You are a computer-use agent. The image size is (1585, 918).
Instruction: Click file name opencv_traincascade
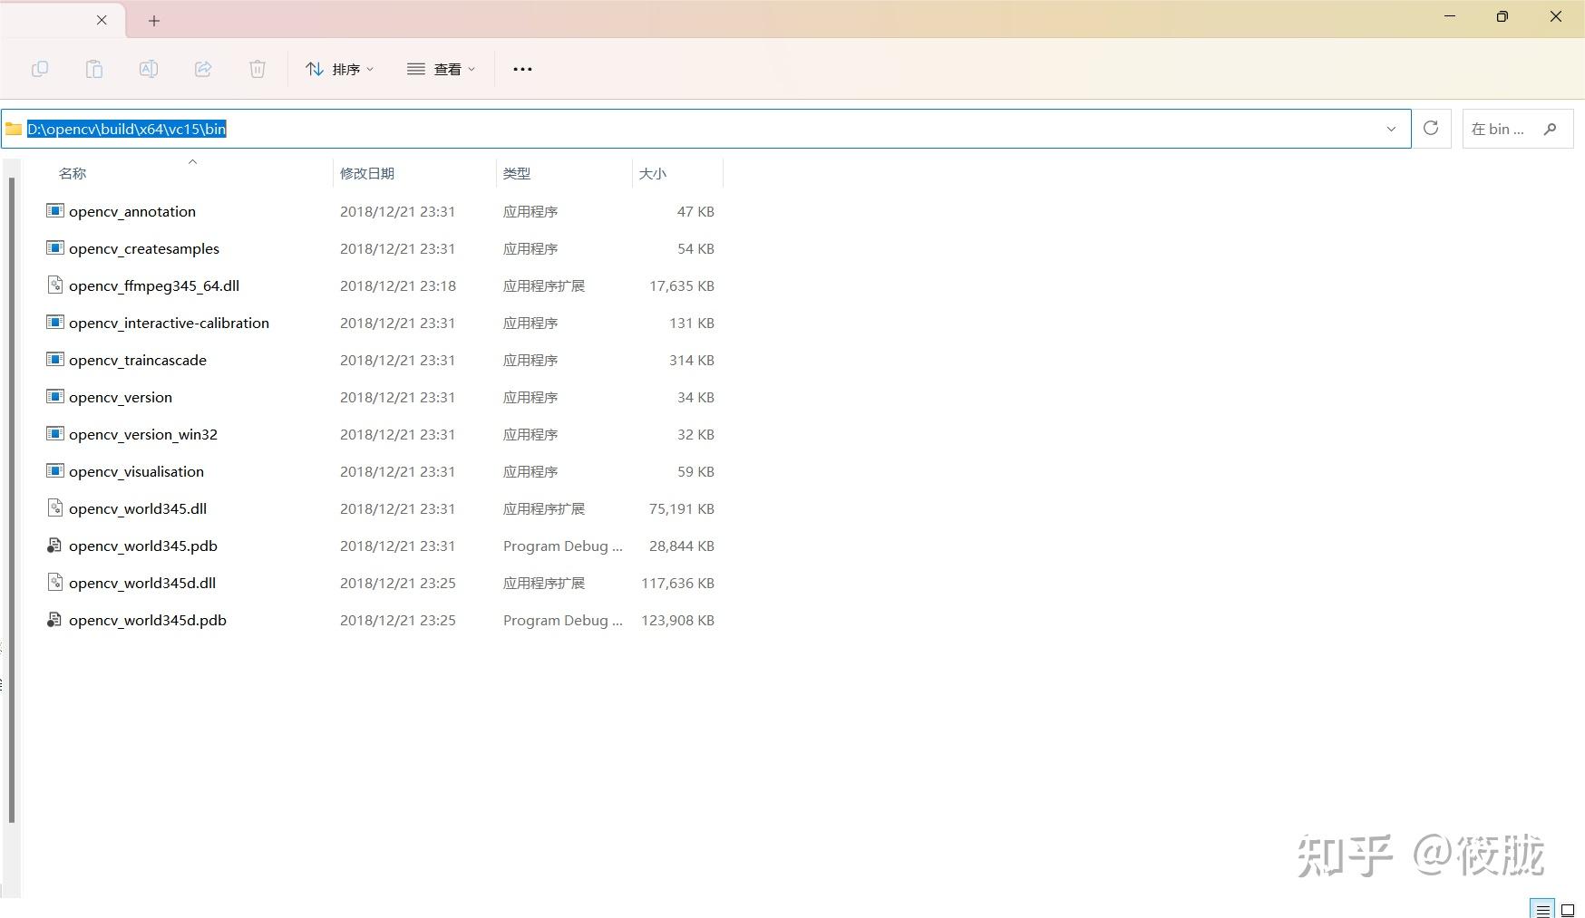tap(138, 360)
